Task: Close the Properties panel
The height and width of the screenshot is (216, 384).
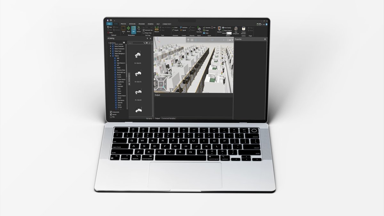Action: tap(265, 39)
